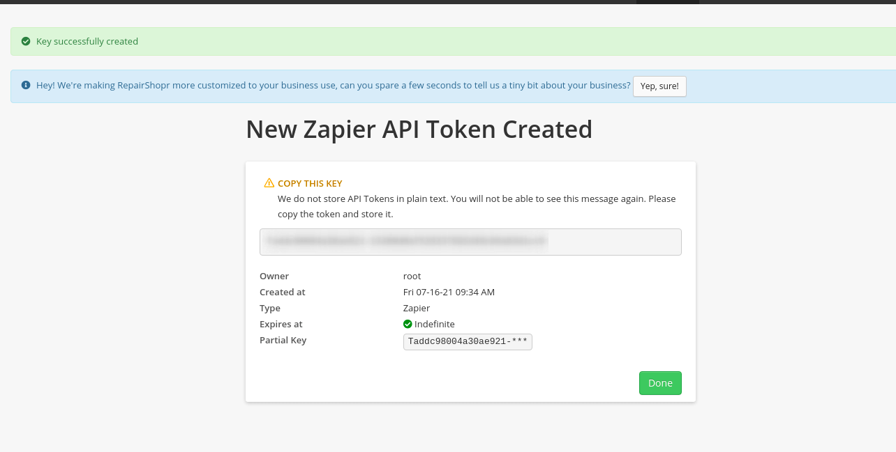Click the "We do not store API Tokens" notice

pyautogui.click(x=477, y=206)
